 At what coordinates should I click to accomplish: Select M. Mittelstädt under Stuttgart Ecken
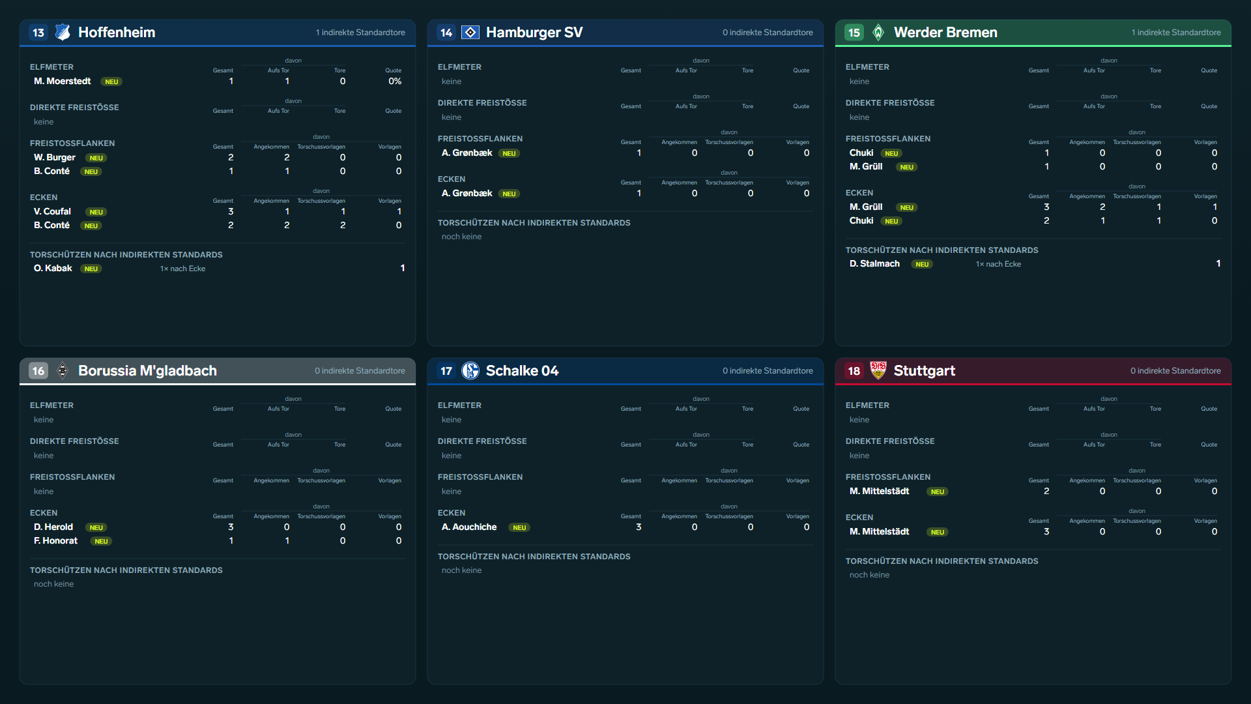(x=879, y=532)
